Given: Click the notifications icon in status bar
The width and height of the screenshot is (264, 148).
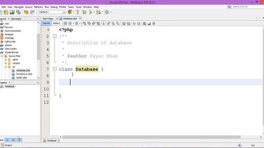Looking at the screenshot, I should click(239, 145).
